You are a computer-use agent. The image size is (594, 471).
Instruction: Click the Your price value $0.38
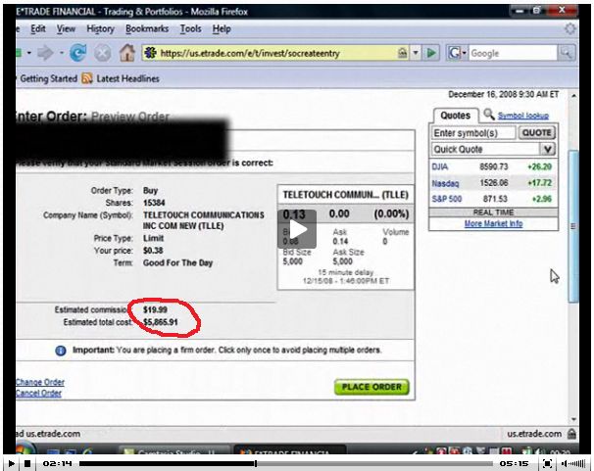[x=153, y=251]
